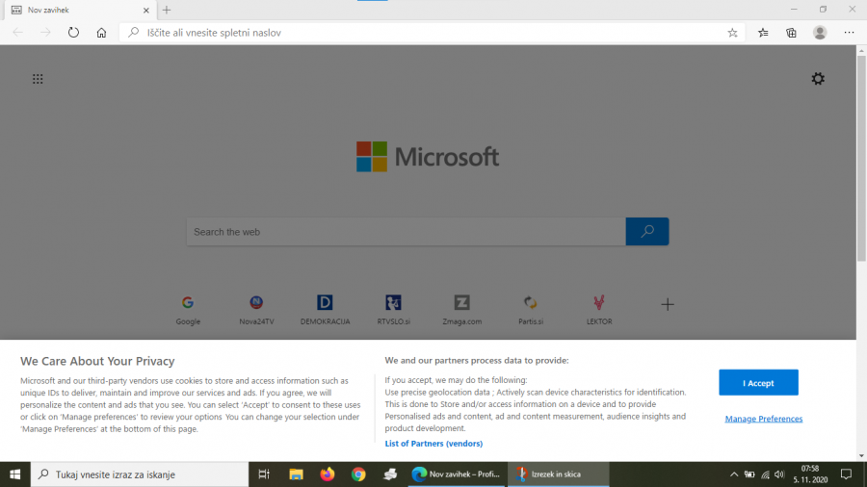Click the Search the web field
Viewport: 867px width, 487px height.
(405, 232)
